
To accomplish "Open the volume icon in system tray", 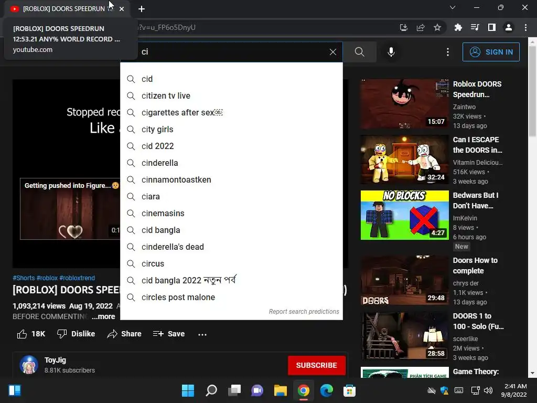I will click(488, 390).
